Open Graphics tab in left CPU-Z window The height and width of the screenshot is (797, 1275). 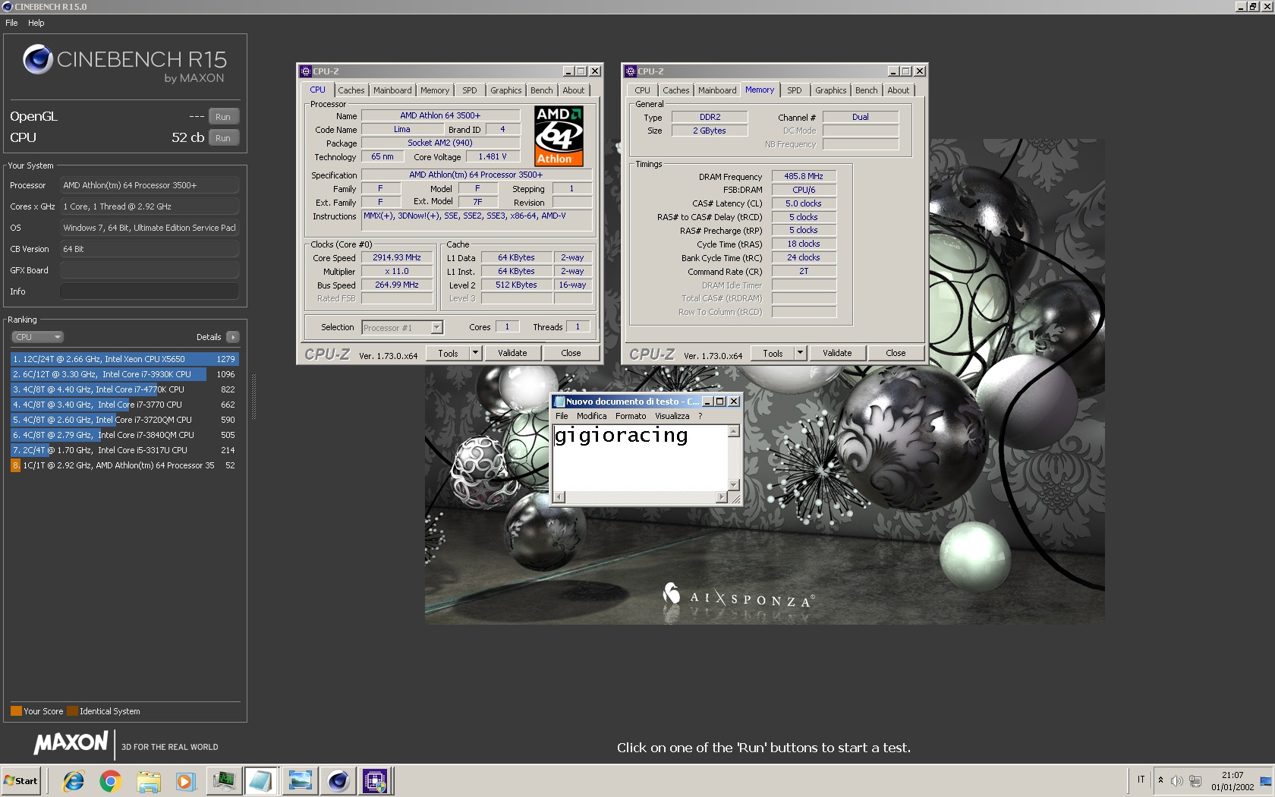(505, 90)
